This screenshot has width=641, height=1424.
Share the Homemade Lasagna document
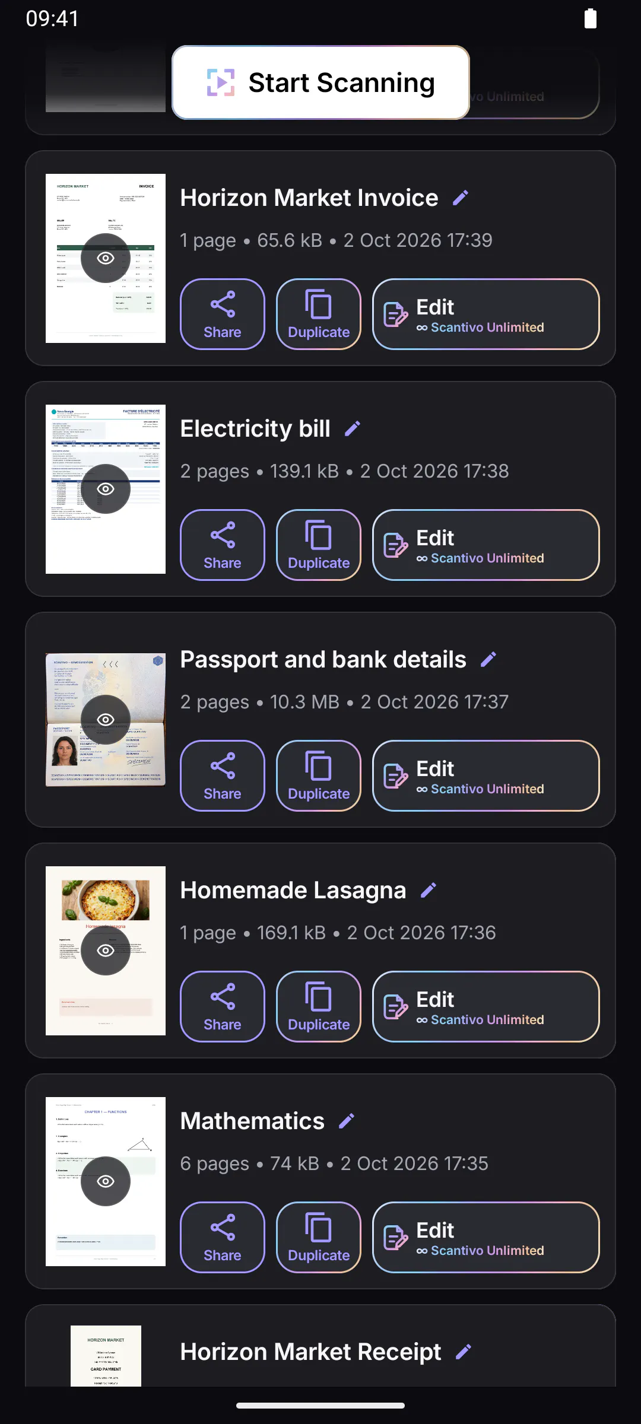click(x=223, y=1007)
